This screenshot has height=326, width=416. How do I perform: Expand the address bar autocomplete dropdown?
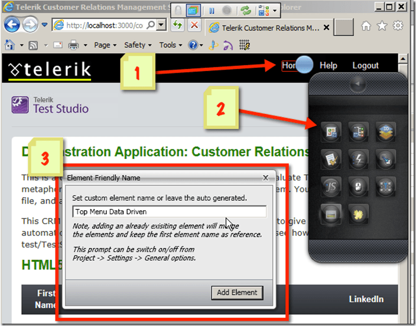coord(161,25)
